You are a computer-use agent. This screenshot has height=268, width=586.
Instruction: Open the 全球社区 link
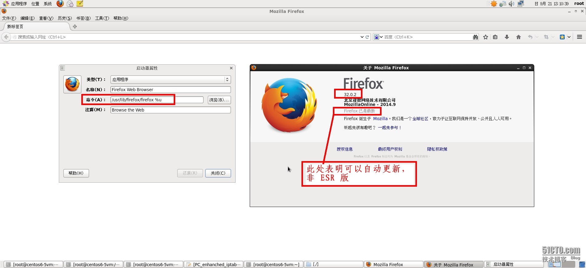coord(420,119)
